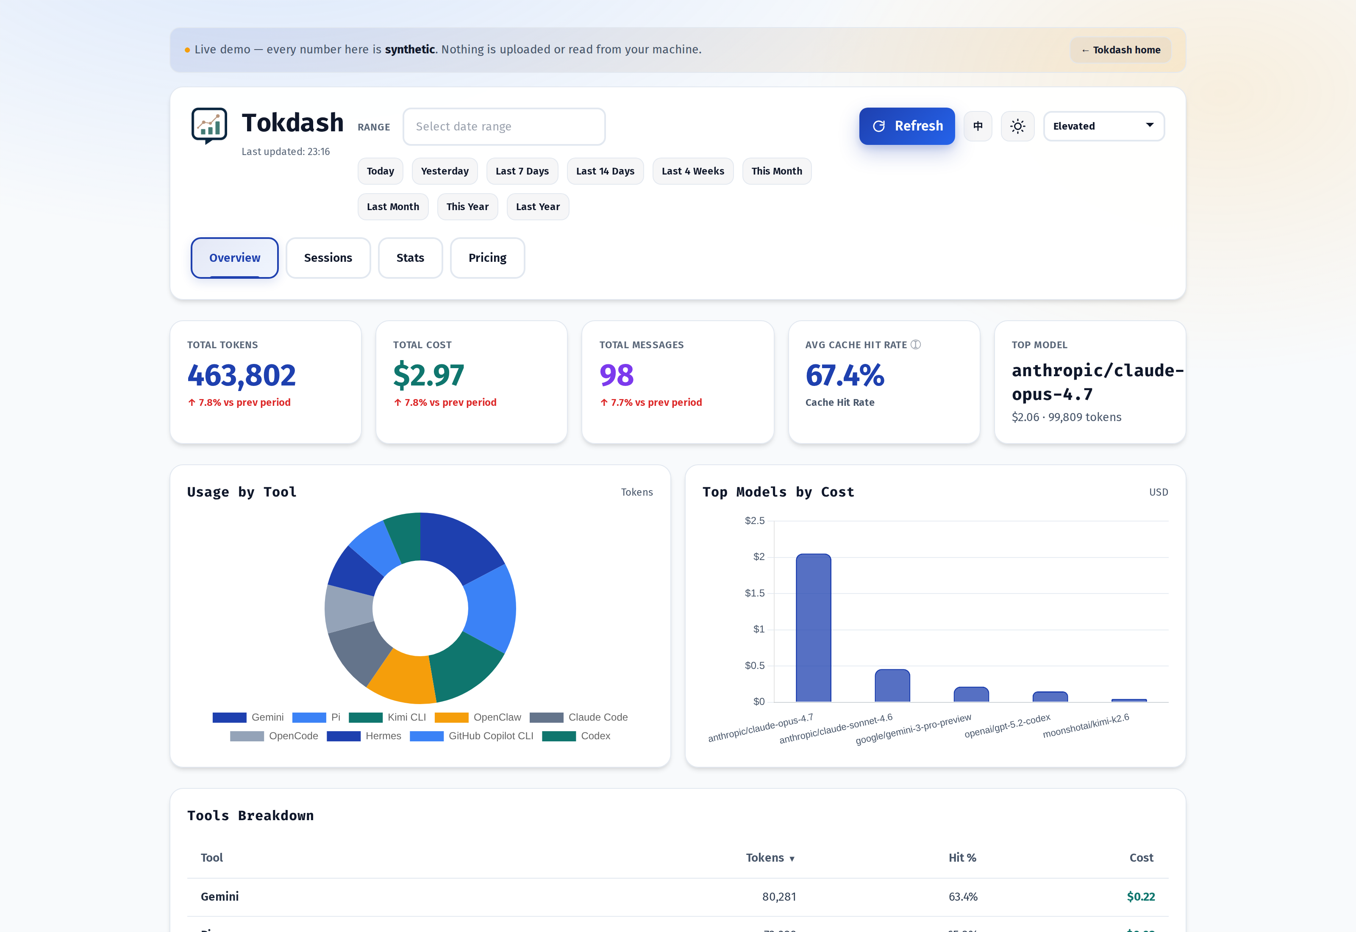Click the Tokdash logo icon
The image size is (1356, 932).
click(209, 125)
